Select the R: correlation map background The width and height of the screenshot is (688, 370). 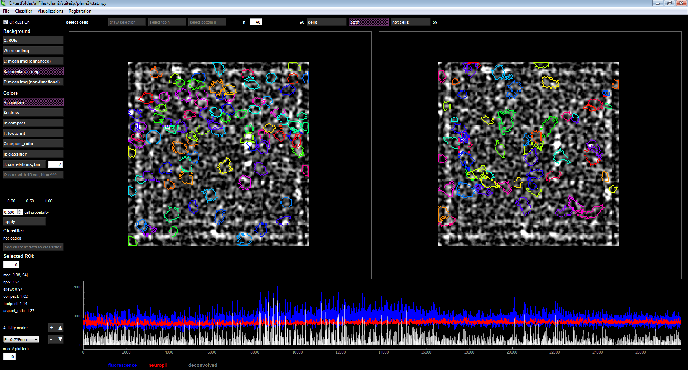coord(33,71)
